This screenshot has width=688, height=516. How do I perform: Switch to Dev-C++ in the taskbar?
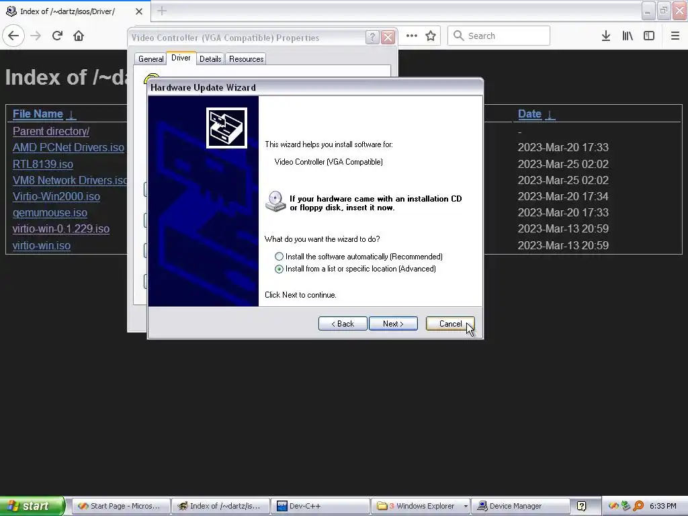click(320, 506)
